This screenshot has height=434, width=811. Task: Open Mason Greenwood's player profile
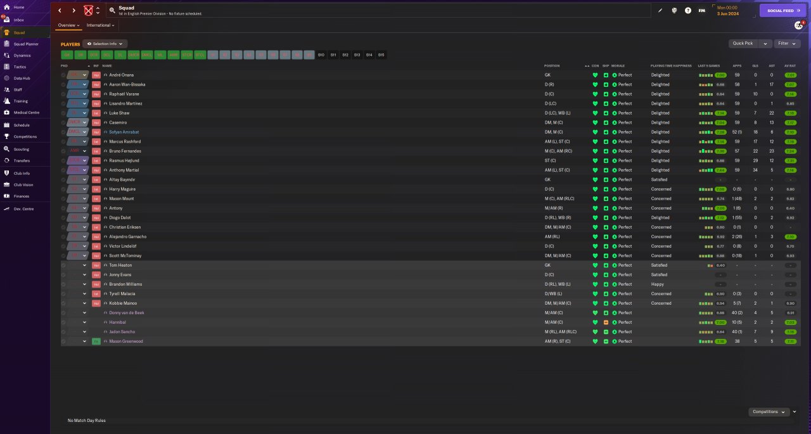pyautogui.click(x=126, y=341)
